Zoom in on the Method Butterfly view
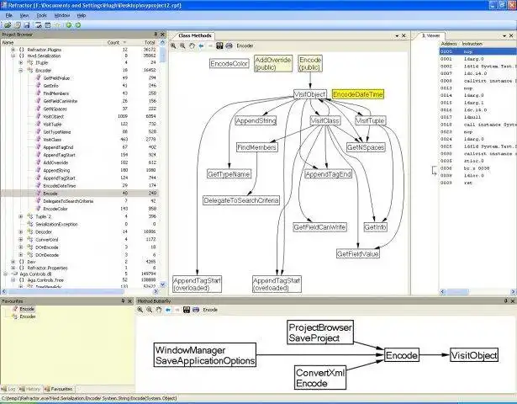The height and width of the screenshot is (404, 517). point(140,310)
